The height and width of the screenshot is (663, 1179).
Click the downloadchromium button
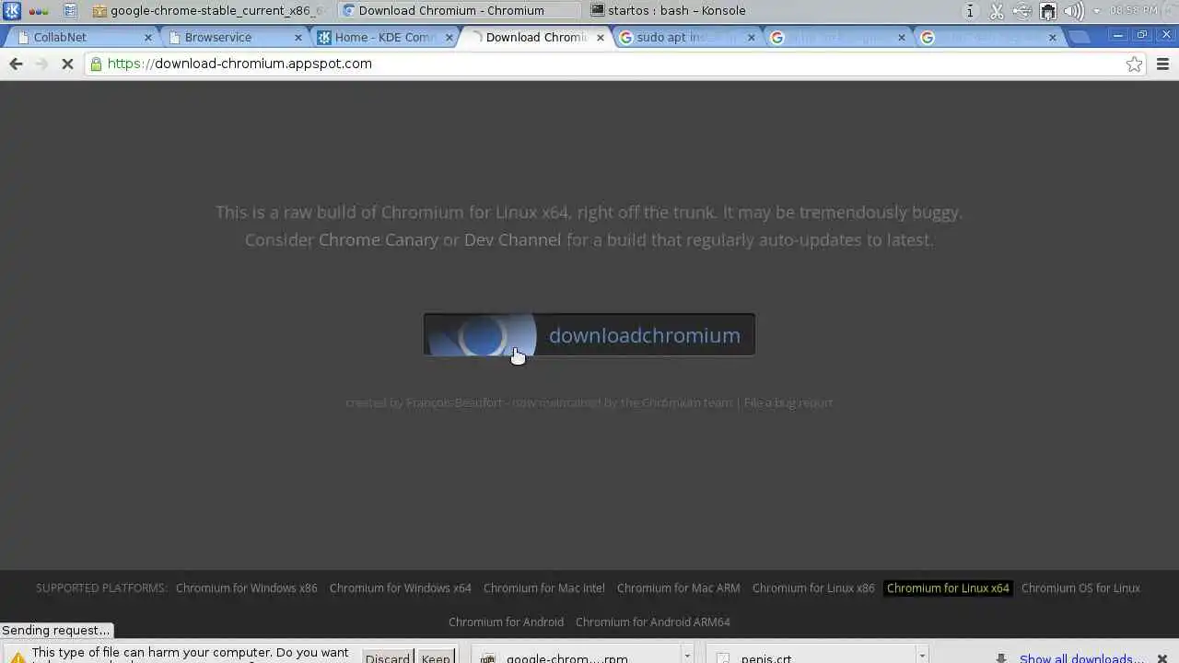[x=589, y=334]
